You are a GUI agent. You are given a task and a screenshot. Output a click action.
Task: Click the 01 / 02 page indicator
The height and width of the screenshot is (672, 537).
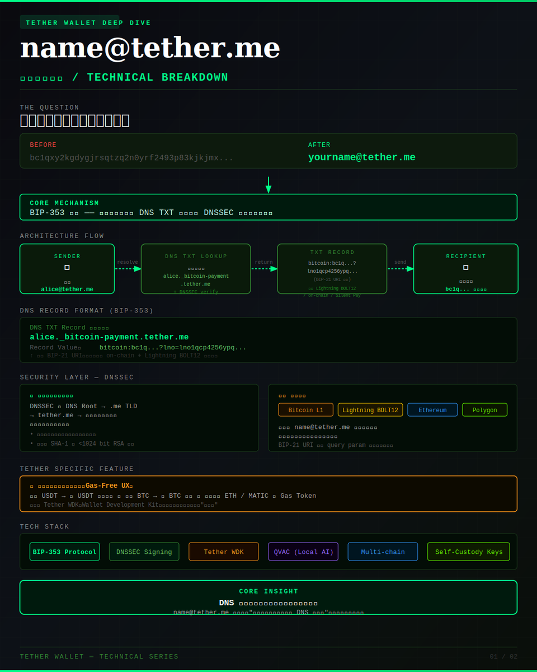pyautogui.click(x=503, y=656)
